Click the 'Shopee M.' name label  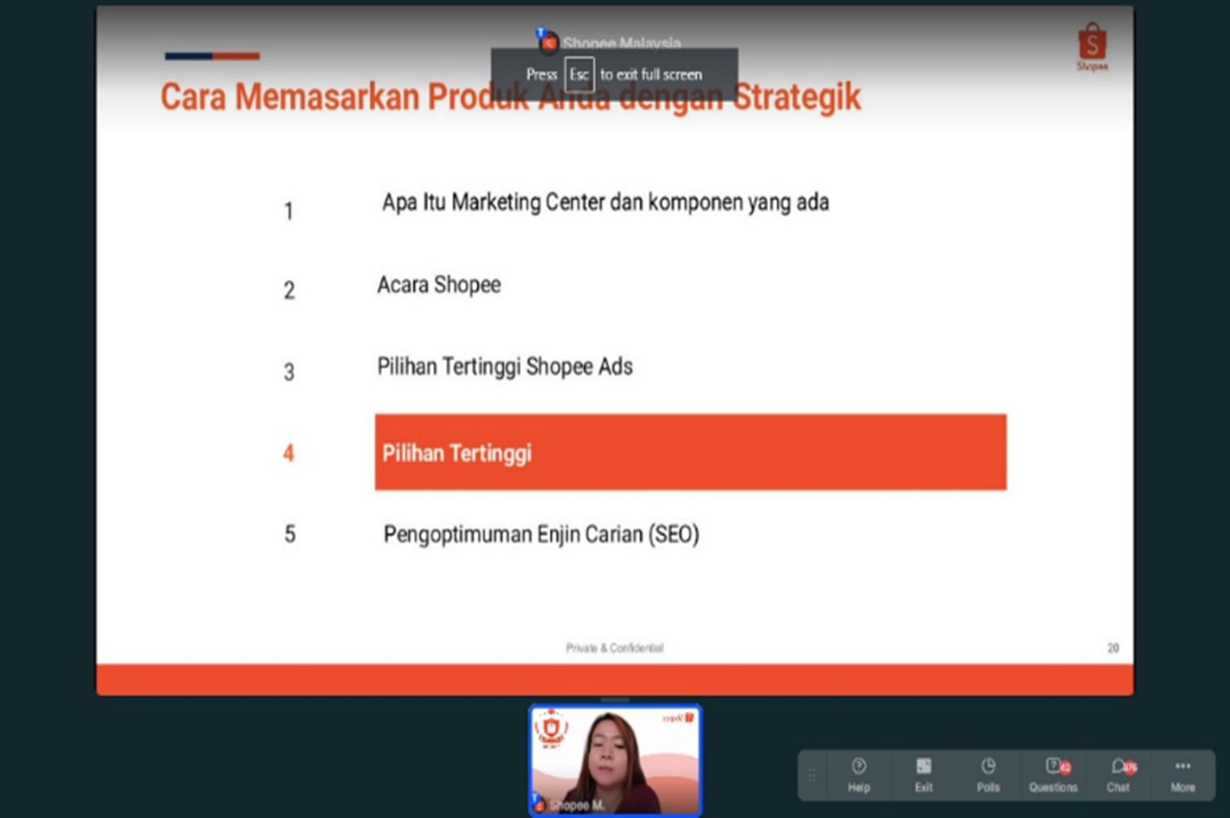tap(576, 806)
